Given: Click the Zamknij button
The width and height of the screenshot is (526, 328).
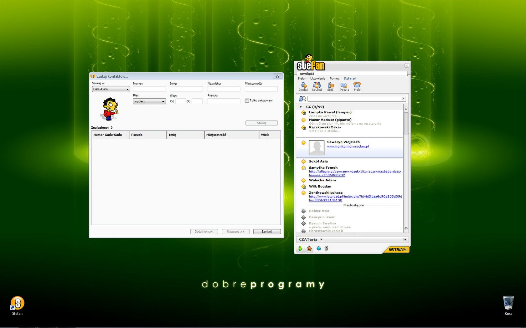Looking at the screenshot, I should 267,232.
